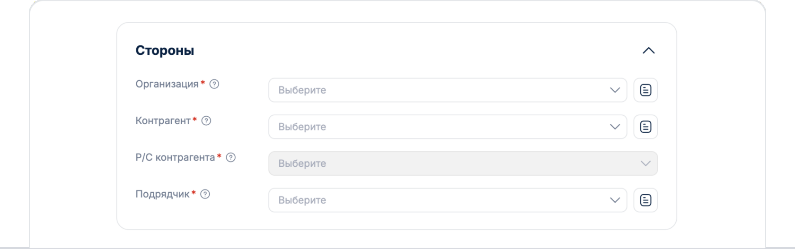The image size is (795, 249).
Task: Click the Стороны section heading
Action: point(165,51)
